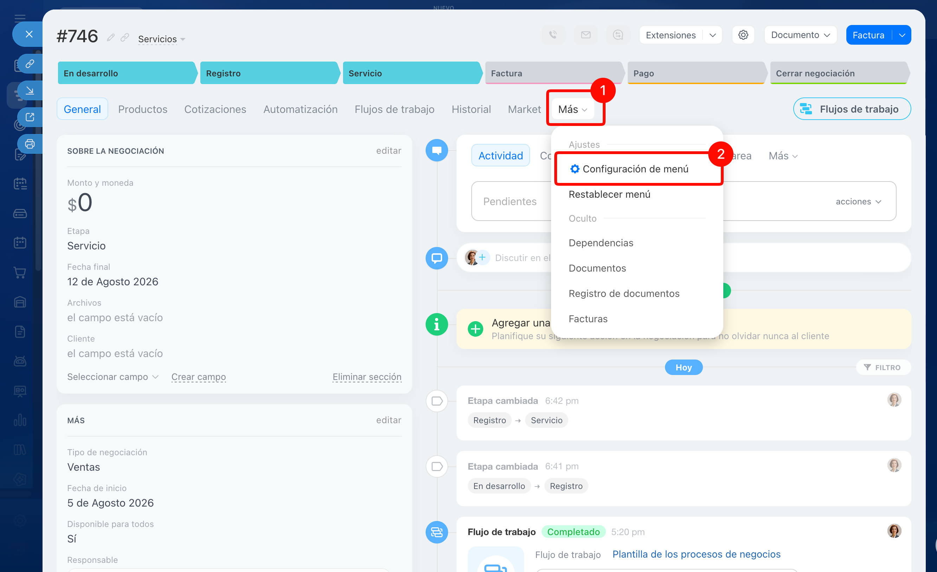Click the blue comment timeline icon

point(437,150)
